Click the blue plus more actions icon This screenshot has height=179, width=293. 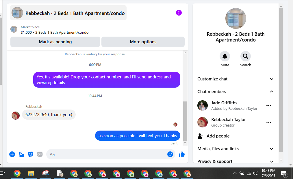(x=12, y=154)
